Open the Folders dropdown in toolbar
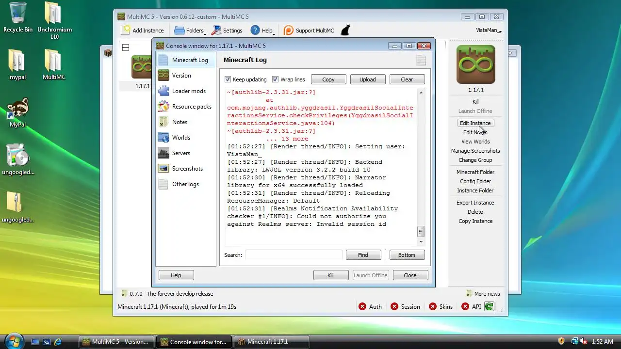The height and width of the screenshot is (349, 621). 190,30
